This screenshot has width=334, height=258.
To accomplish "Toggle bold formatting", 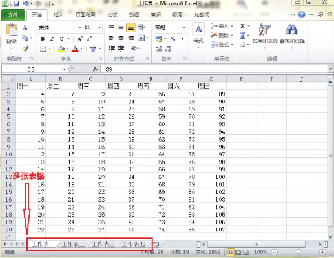I will point(43,39).
